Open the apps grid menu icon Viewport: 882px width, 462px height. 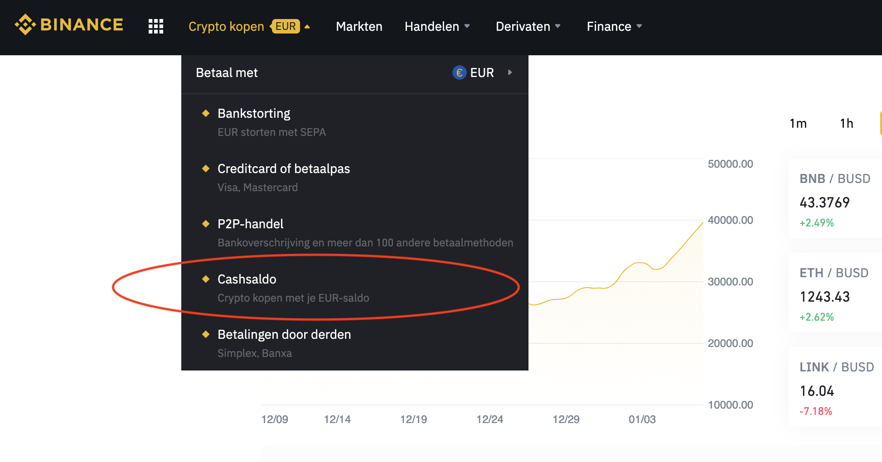(x=156, y=26)
